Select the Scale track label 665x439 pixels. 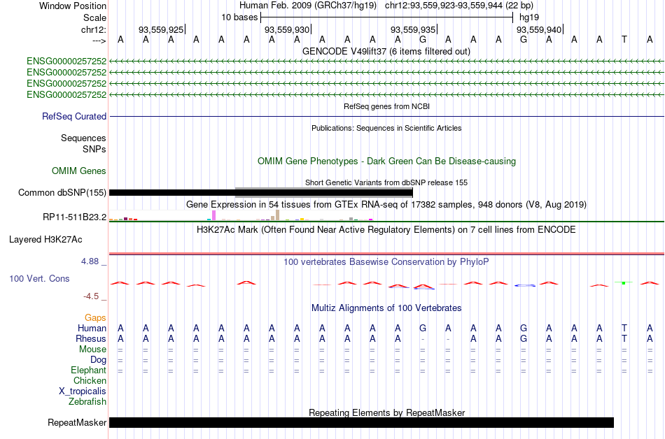pyautogui.click(x=94, y=17)
